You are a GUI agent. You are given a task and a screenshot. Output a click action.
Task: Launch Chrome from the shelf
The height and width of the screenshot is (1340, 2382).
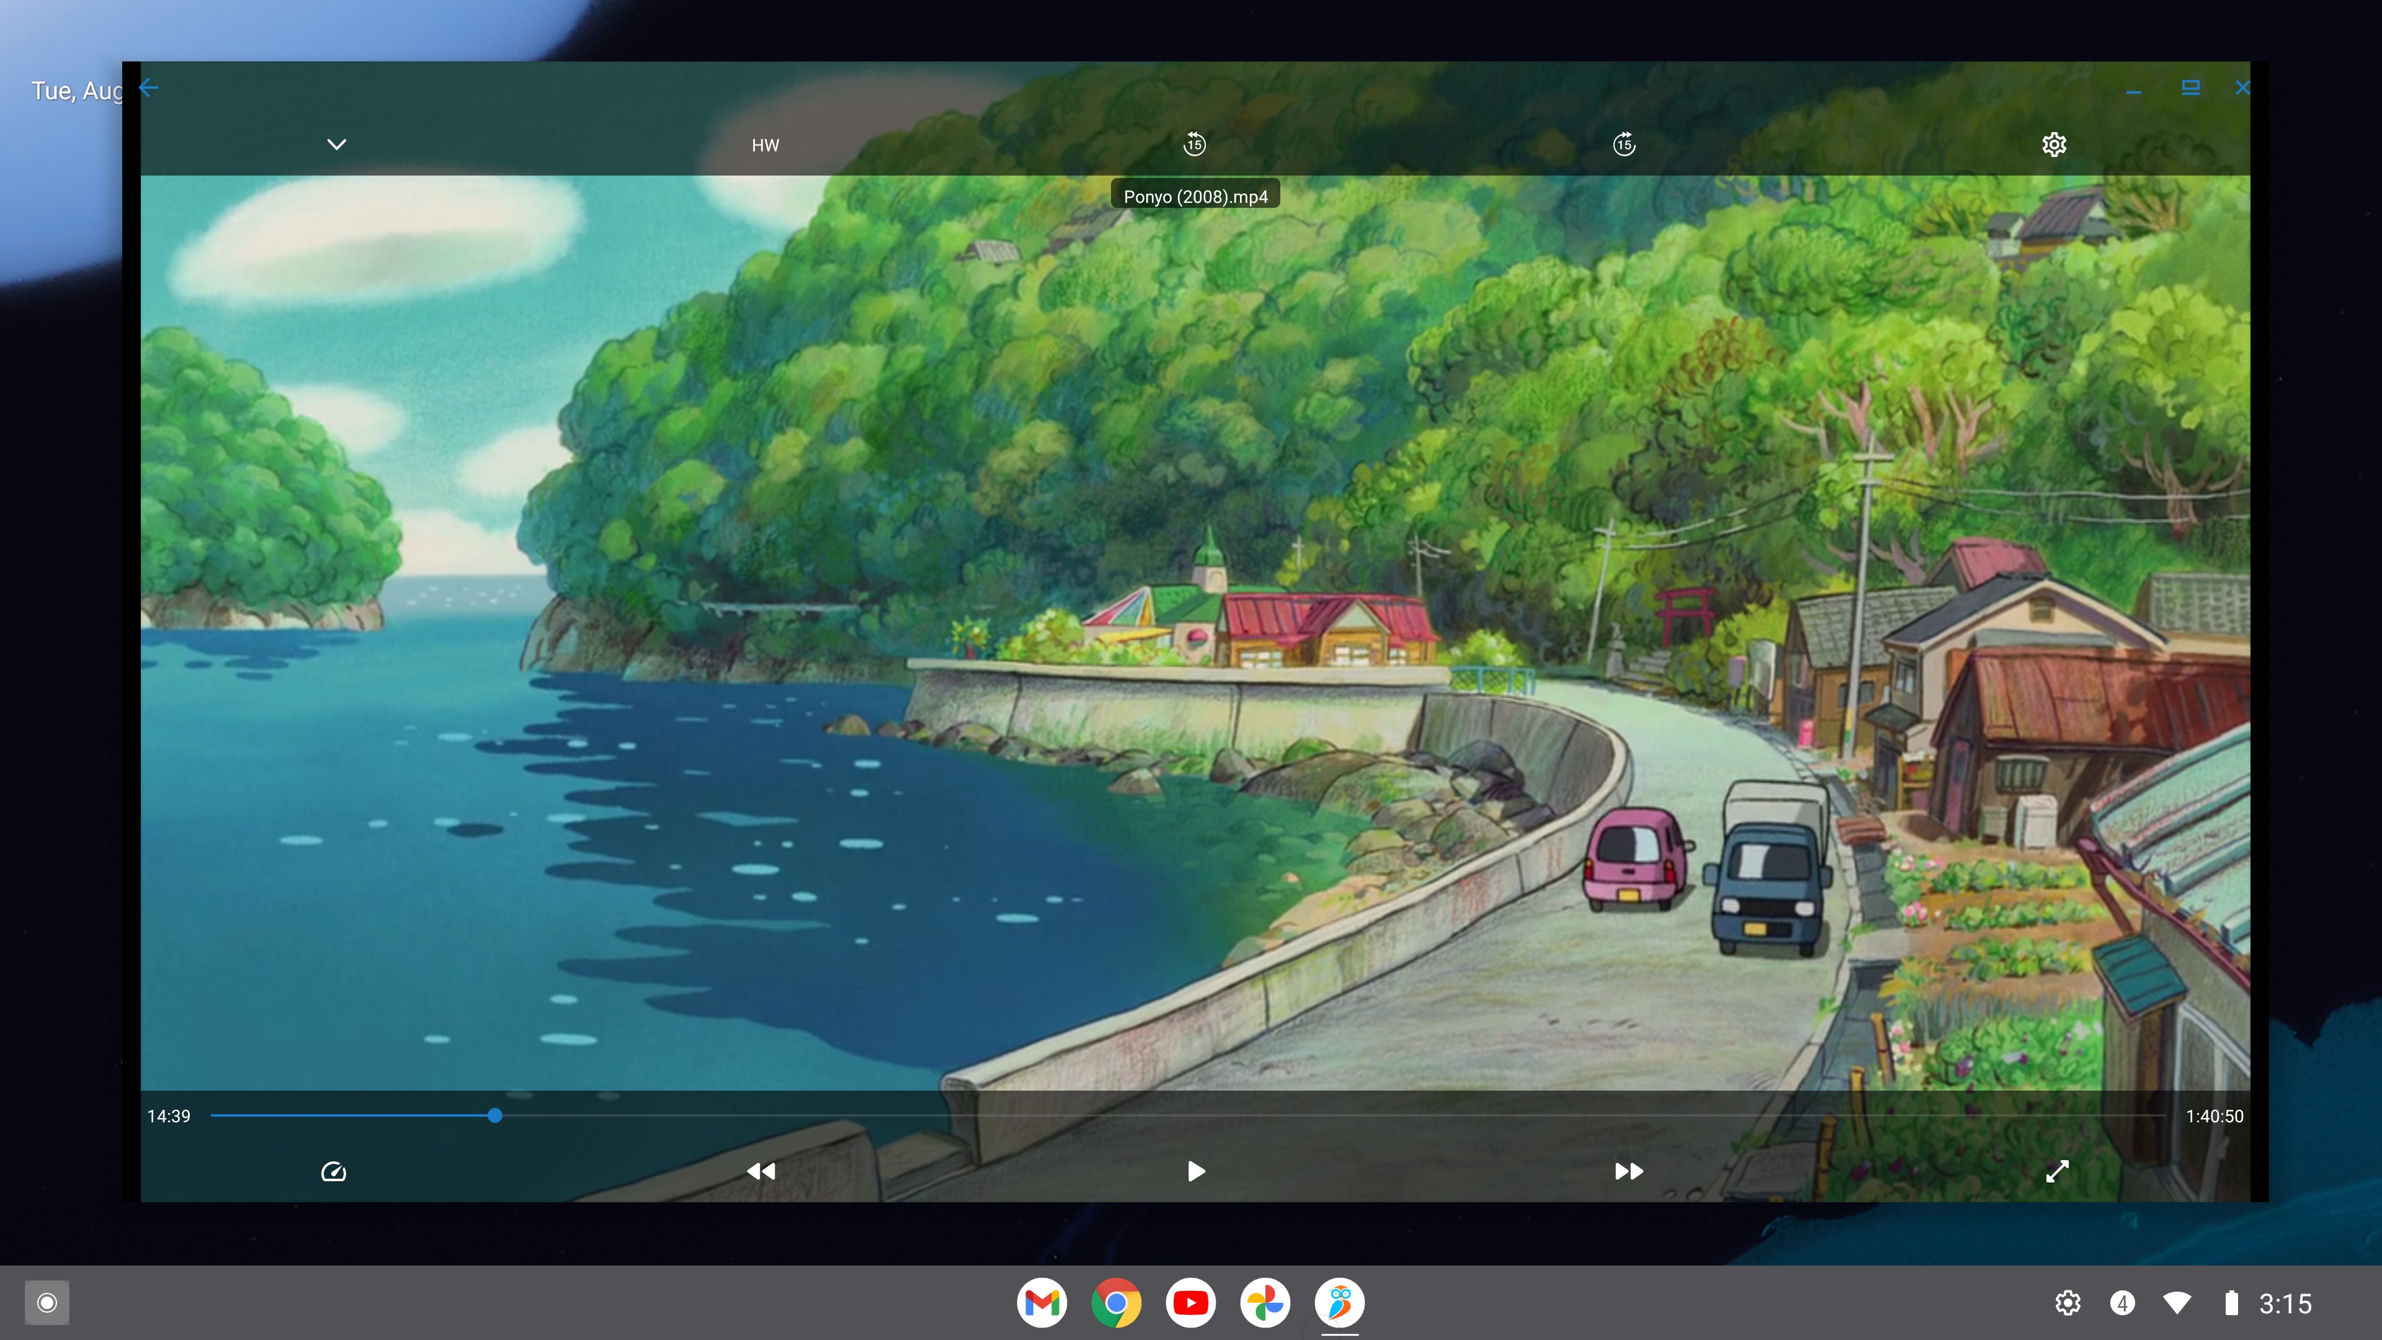click(1115, 1302)
